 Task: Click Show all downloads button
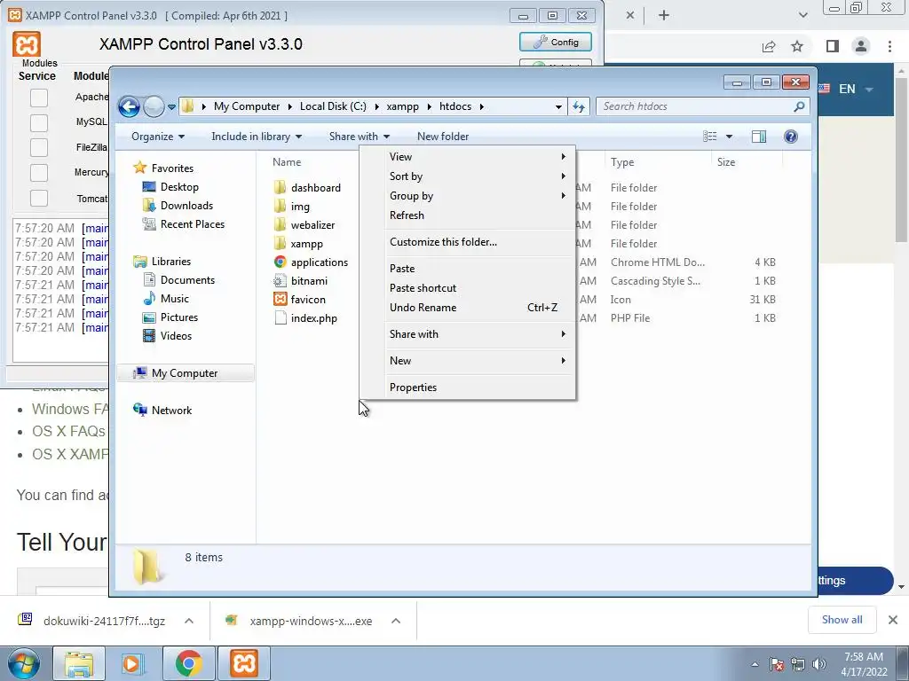point(842,620)
